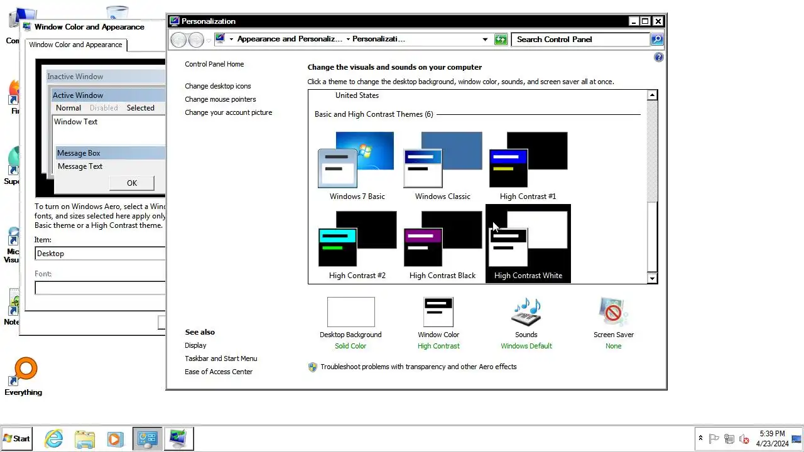Click the Windows Default sounds link
804x452 pixels.
click(x=526, y=346)
